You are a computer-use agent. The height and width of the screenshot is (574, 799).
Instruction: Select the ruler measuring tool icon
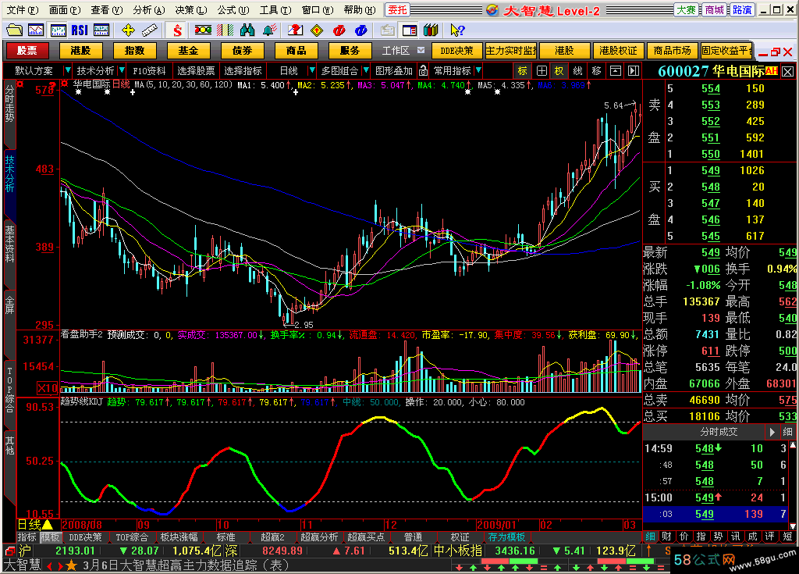point(149,30)
